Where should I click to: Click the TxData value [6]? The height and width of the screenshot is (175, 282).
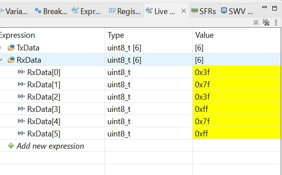tap(199, 48)
